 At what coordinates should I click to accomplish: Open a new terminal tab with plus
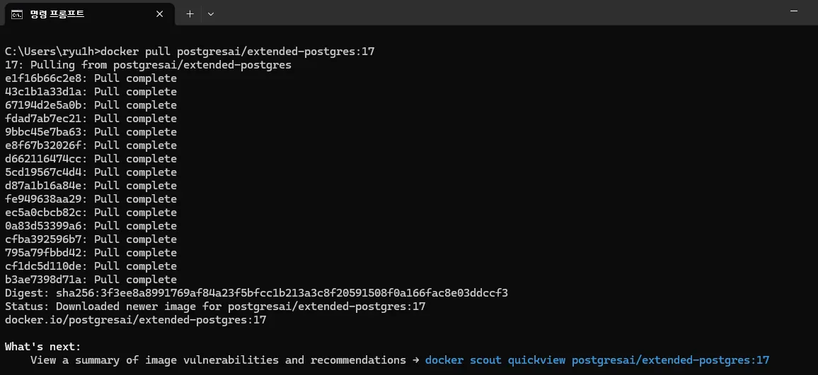(x=190, y=13)
